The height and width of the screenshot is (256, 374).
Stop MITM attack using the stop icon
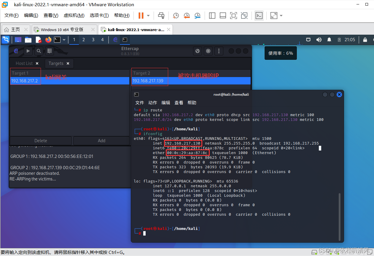[x=208, y=51]
